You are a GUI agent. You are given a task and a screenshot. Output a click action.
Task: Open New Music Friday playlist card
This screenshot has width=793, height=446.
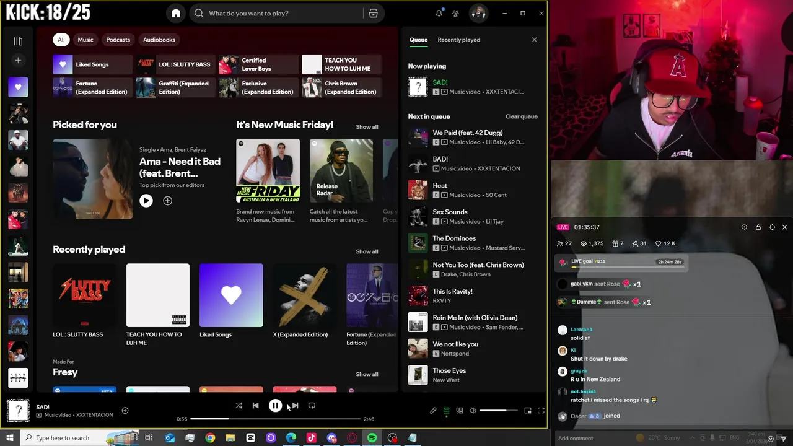(268, 181)
